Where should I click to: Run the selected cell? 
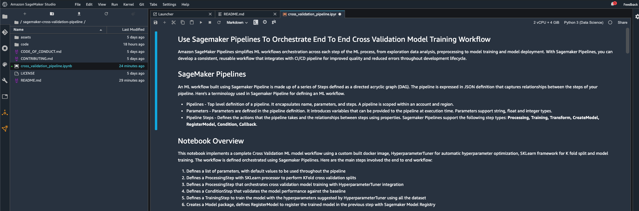coord(201,22)
